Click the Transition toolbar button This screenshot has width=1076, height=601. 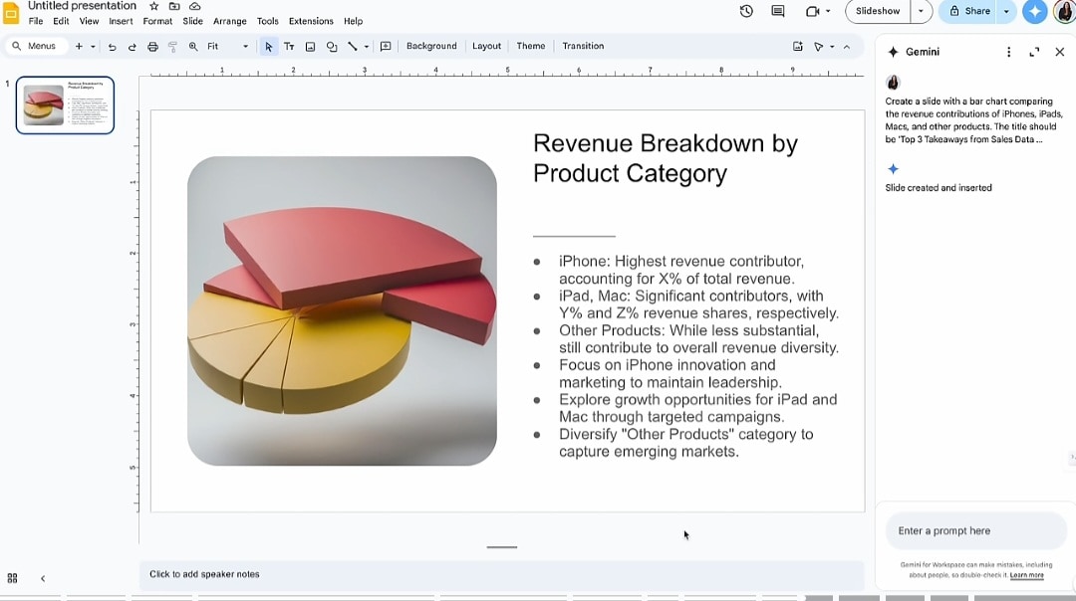coord(583,46)
